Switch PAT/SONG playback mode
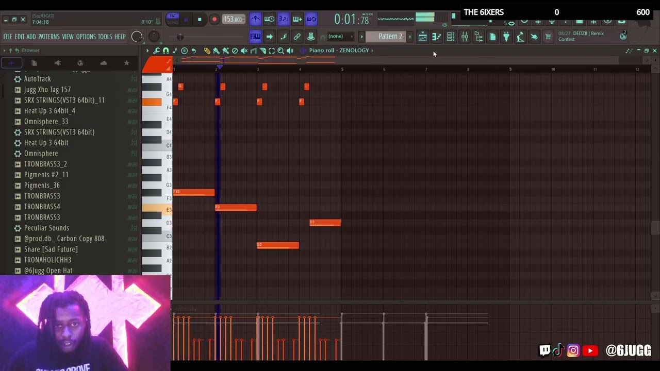The height and width of the screenshot is (371, 660). (x=173, y=19)
